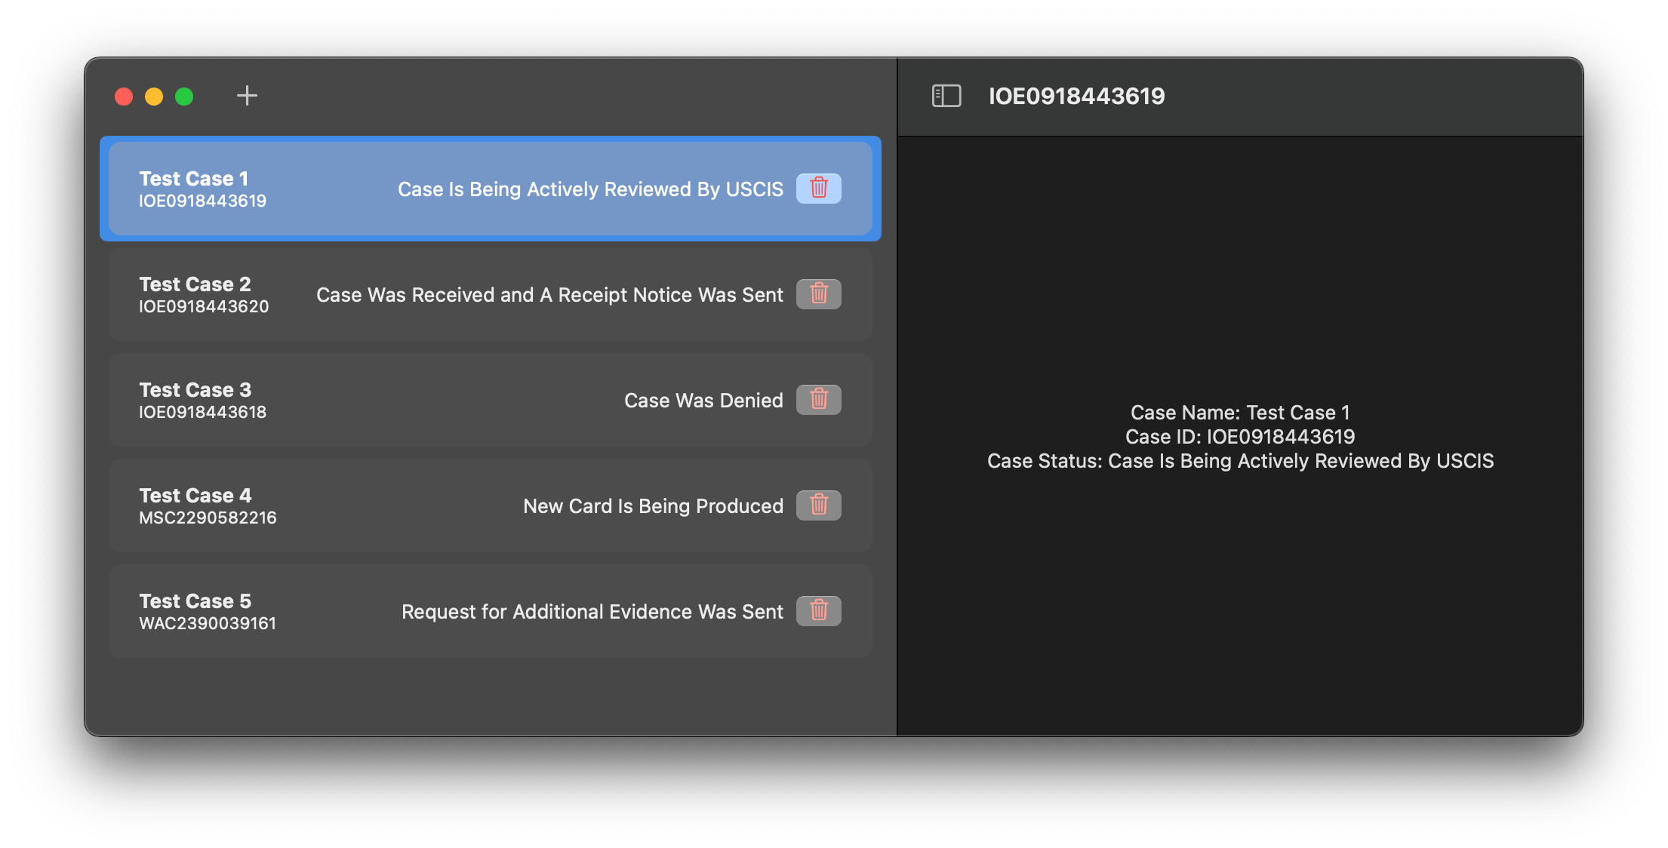Click the IOE0918443619 title in the detail pane
1668x848 pixels.
click(x=1077, y=96)
